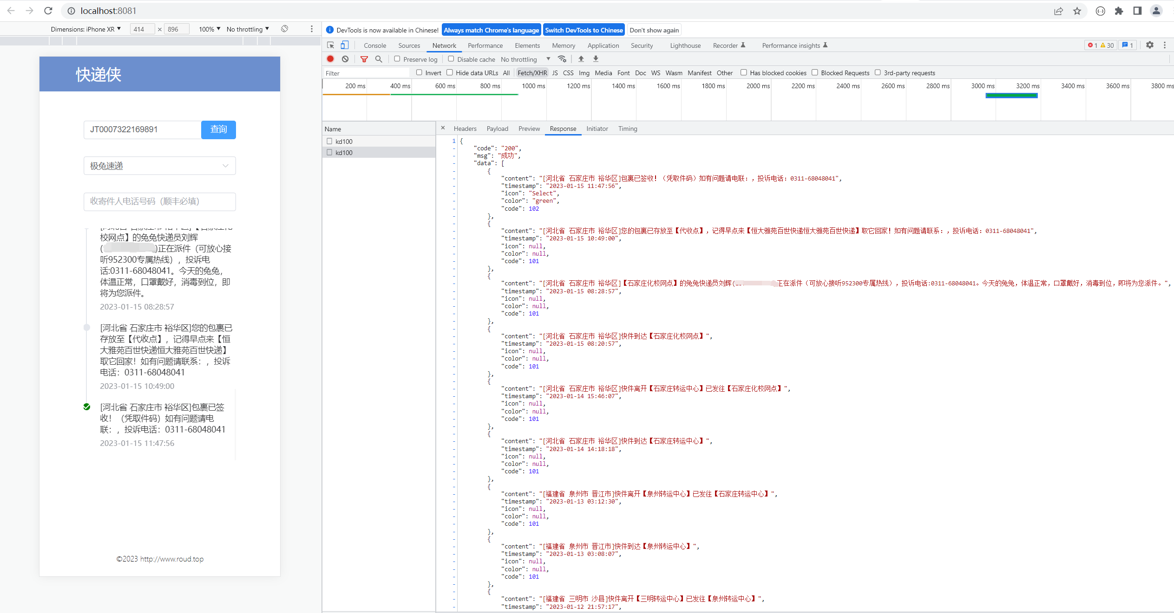1174x613 pixels.
Task: Open the network request filter (funnel icon)
Action: pos(364,59)
